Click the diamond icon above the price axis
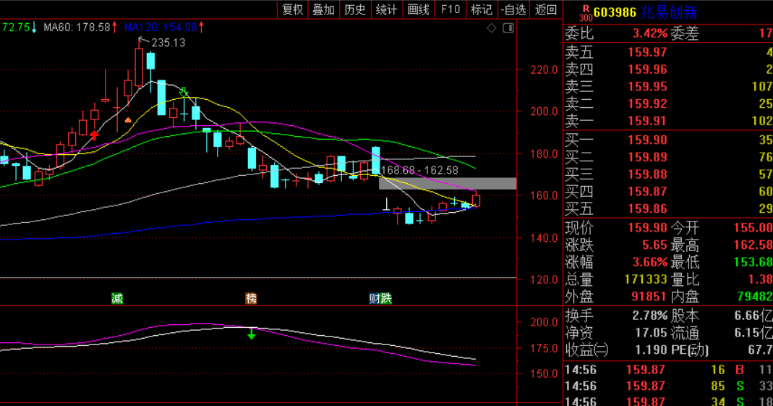 click(x=492, y=28)
